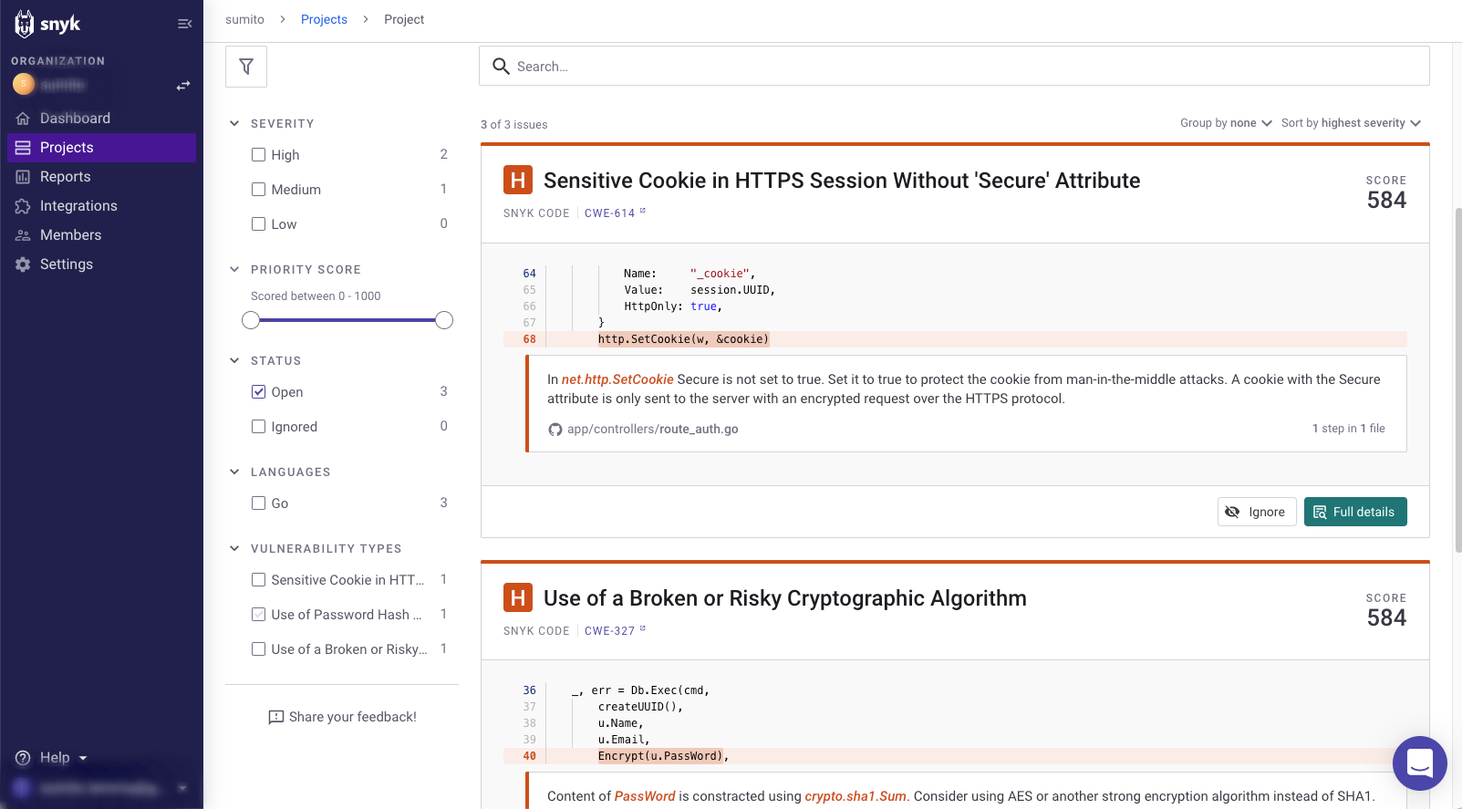Enable the High severity checkbox
This screenshot has width=1462, height=809.
tap(259, 155)
